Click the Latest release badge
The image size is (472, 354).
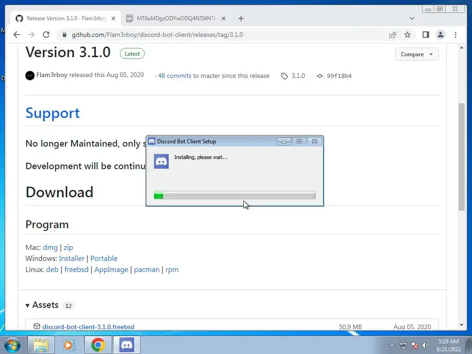tap(132, 53)
